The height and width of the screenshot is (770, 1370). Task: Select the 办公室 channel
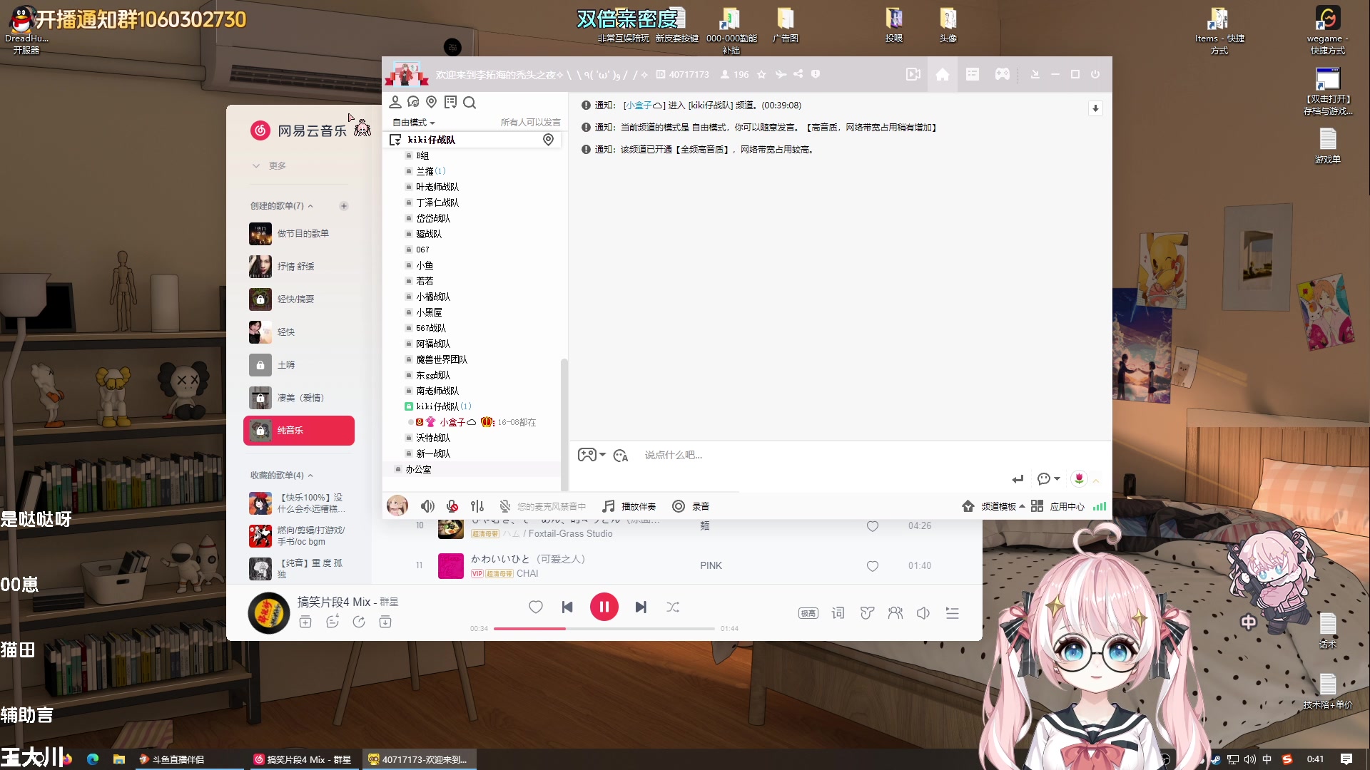pyautogui.click(x=418, y=469)
